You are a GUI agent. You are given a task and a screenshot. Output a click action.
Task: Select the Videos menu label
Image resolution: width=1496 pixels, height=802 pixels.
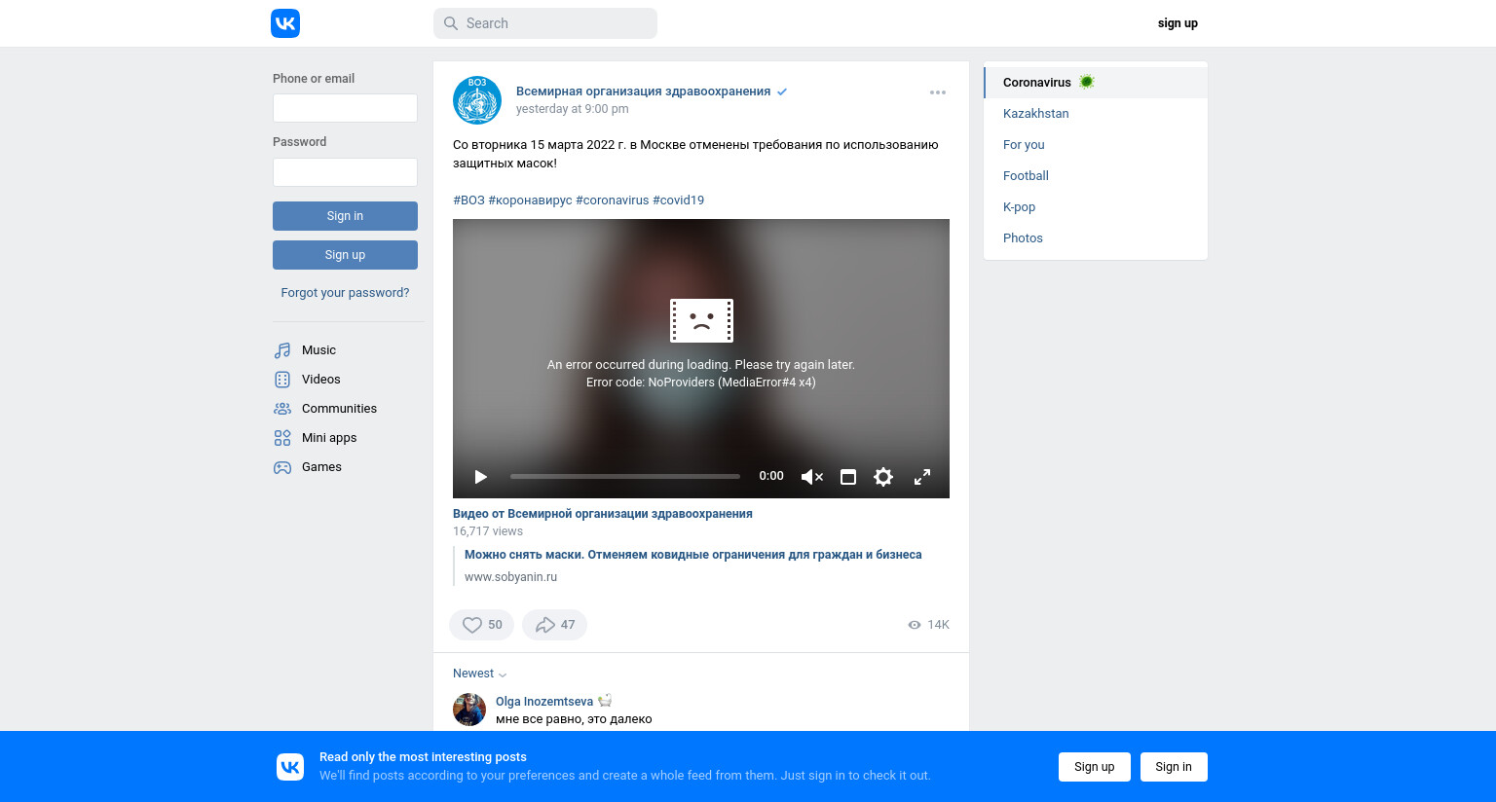[321, 380]
